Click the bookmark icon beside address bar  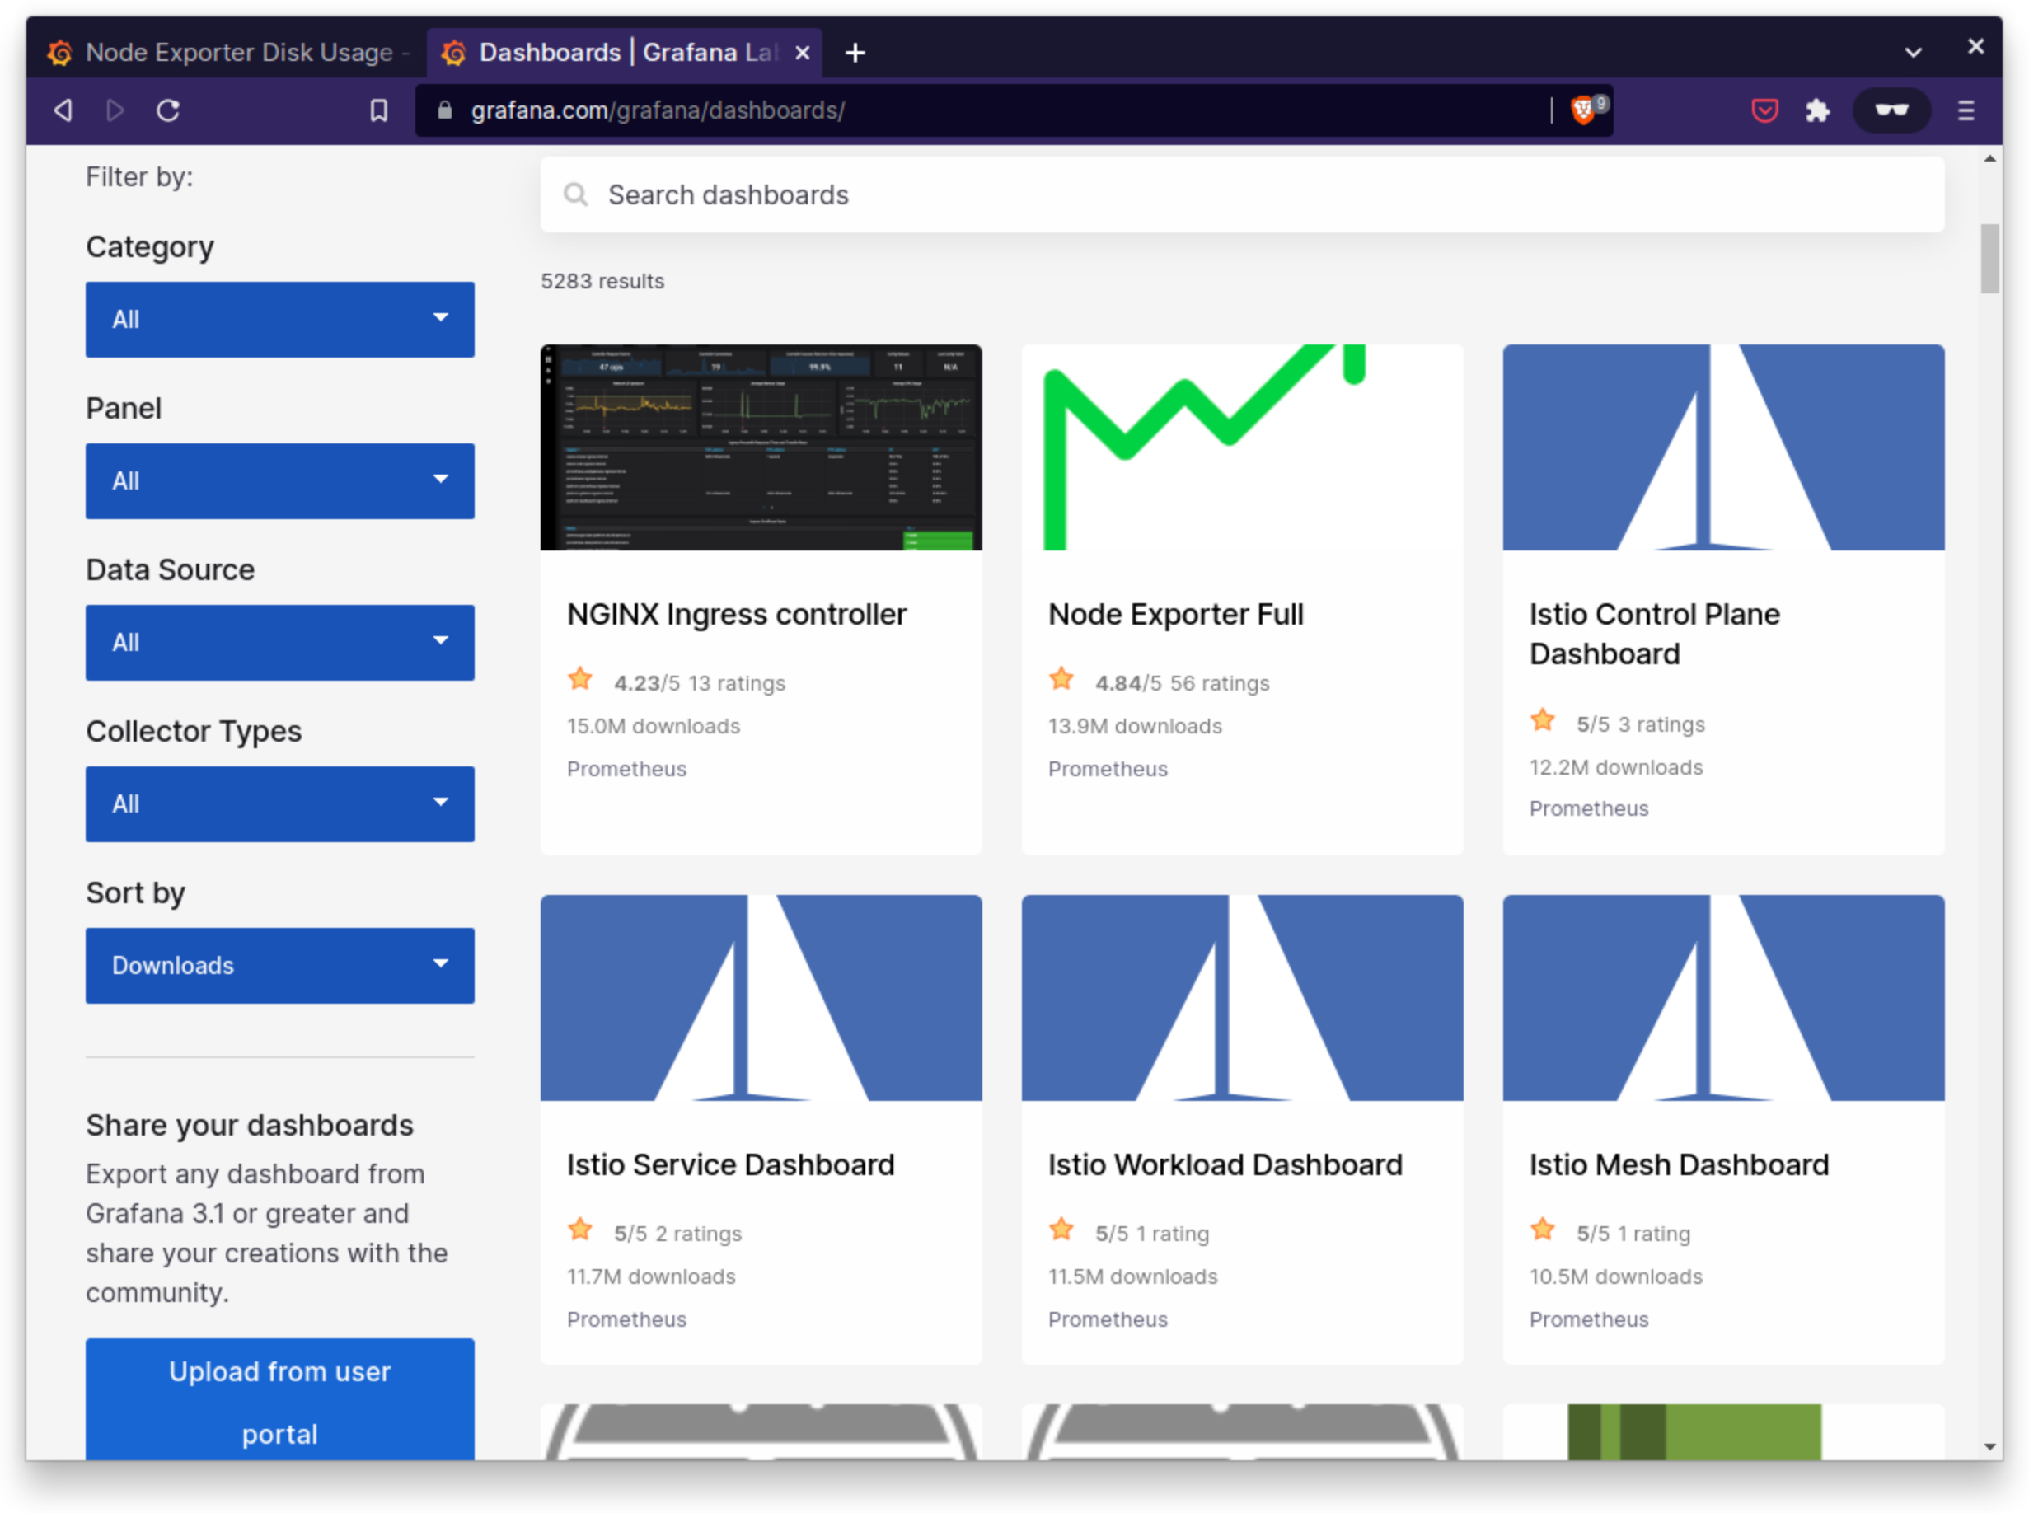click(x=378, y=110)
